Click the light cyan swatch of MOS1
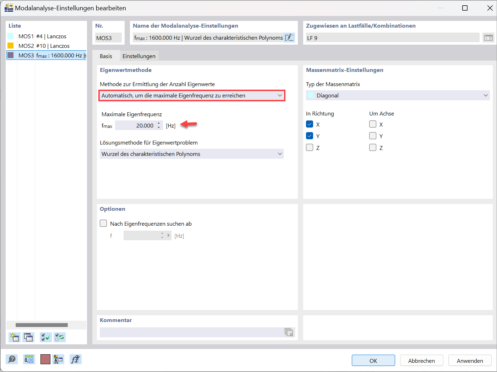The width and height of the screenshot is (497, 372). click(x=11, y=36)
